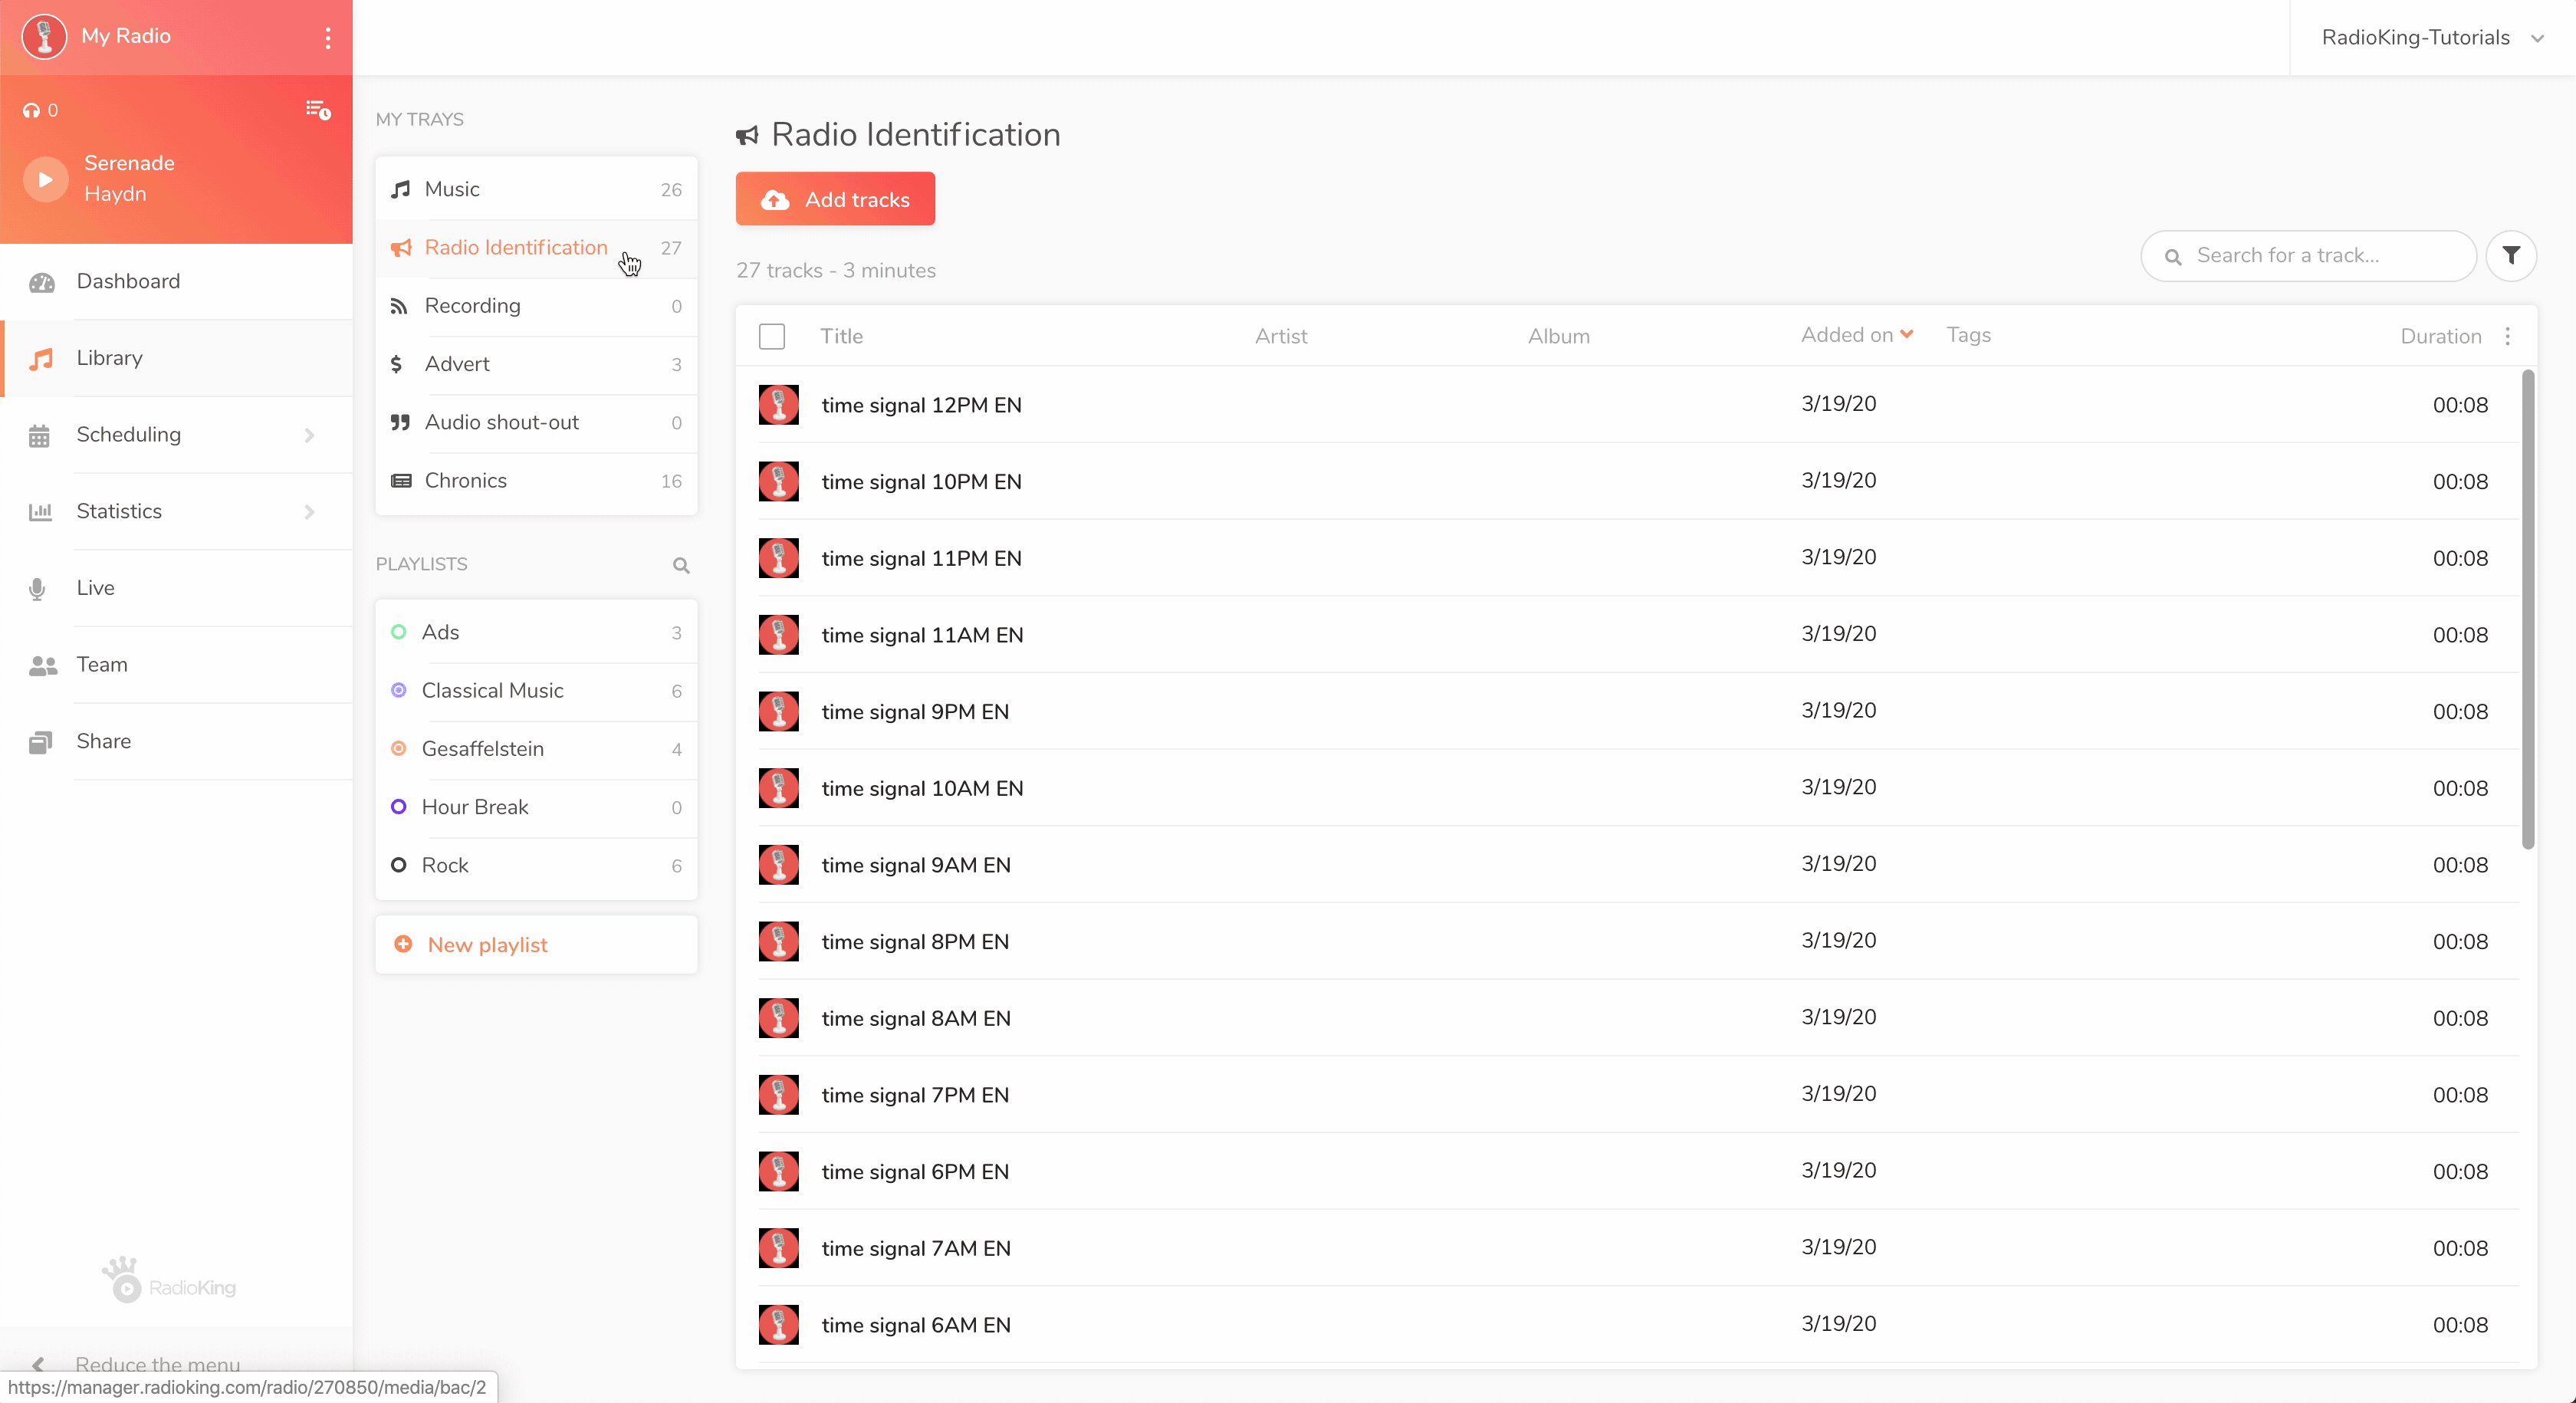The width and height of the screenshot is (2576, 1403).
Task: Click the Tags column header
Action: coord(1968,335)
